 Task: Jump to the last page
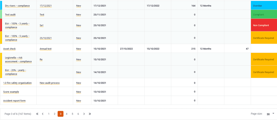click(90, 114)
